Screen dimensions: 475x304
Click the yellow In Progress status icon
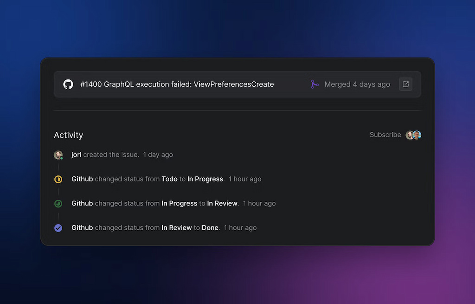click(x=58, y=179)
